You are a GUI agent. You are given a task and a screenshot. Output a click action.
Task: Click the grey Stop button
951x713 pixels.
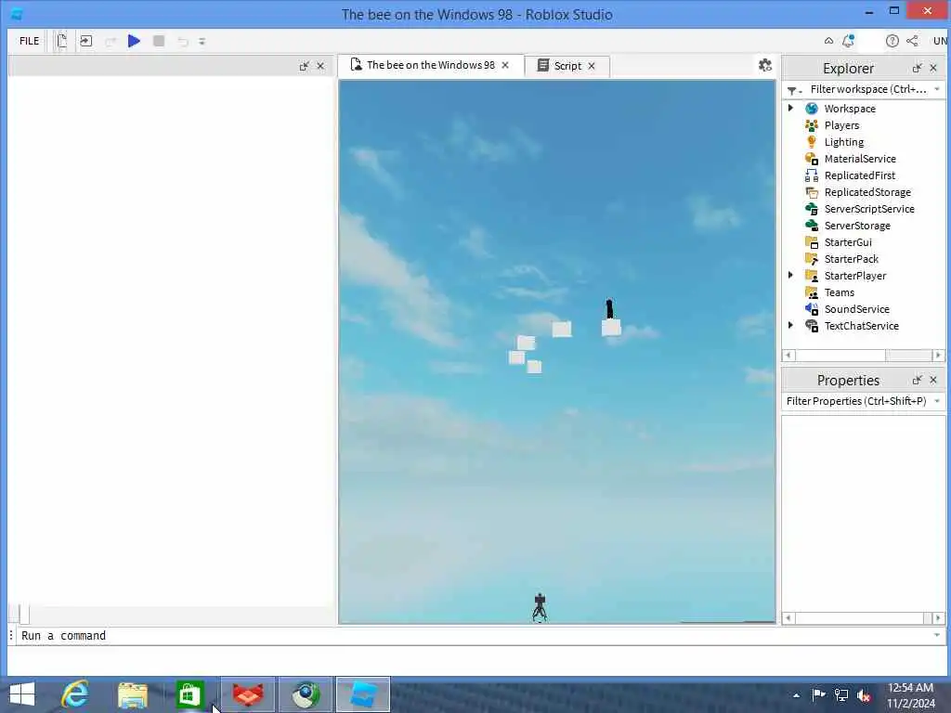(x=159, y=41)
